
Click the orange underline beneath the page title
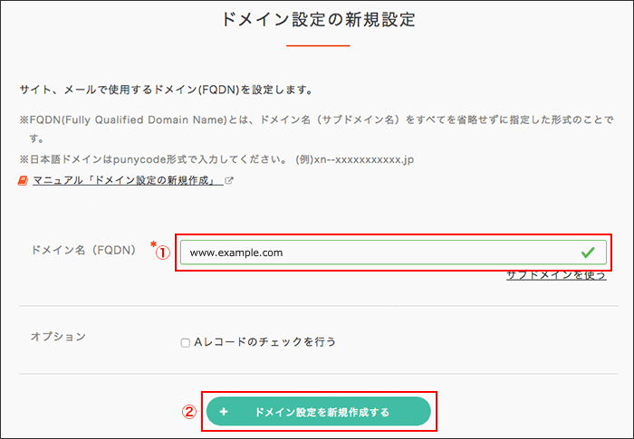point(317,44)
